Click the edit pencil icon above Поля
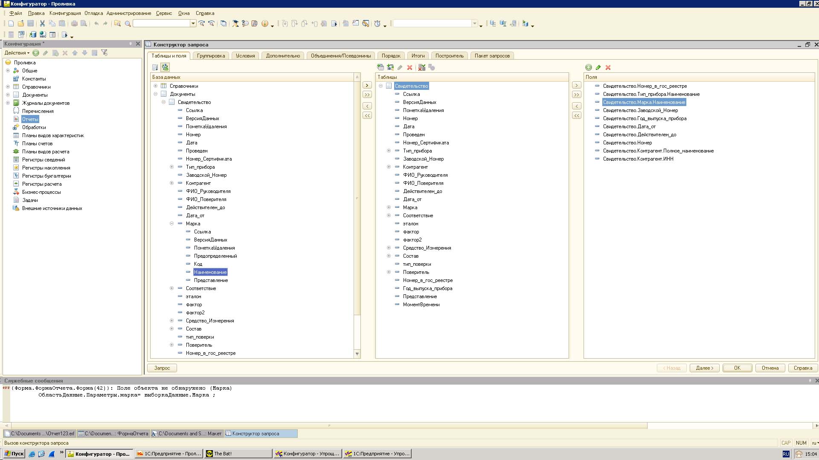This screenshot has height=460, width=819. point(598,67)
